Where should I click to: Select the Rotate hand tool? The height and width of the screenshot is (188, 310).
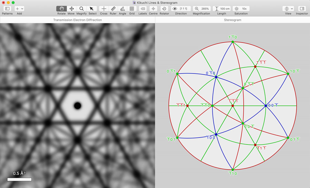pyautogui.click(x=62, y=9)
